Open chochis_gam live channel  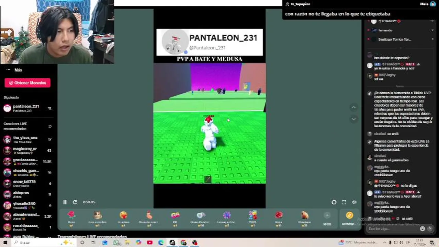(27, 173)
